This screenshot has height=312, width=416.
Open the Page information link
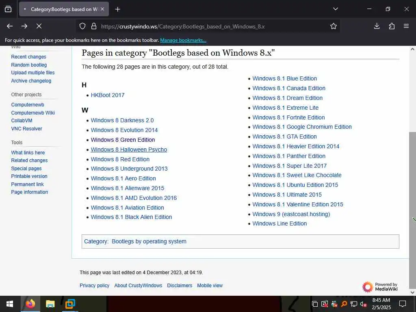pos(29,192)
